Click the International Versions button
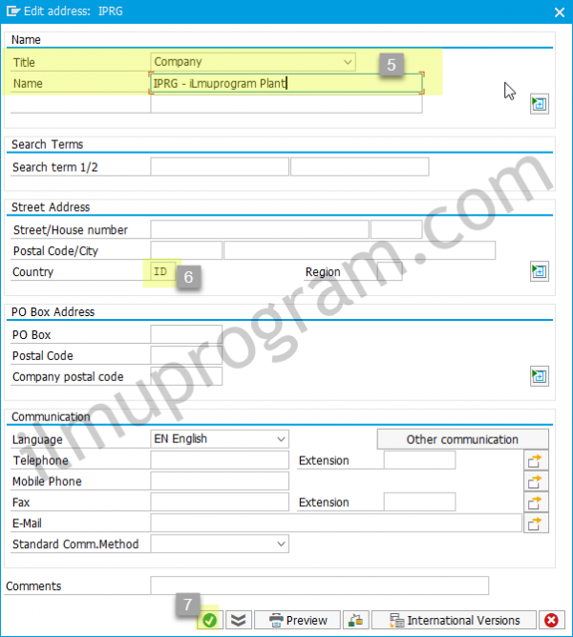The image size is (573, 637). [454, 621]
